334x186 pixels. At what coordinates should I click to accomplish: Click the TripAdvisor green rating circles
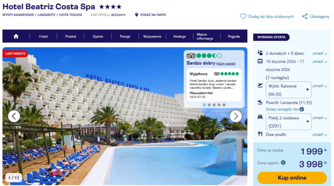[x=209, y=56]
